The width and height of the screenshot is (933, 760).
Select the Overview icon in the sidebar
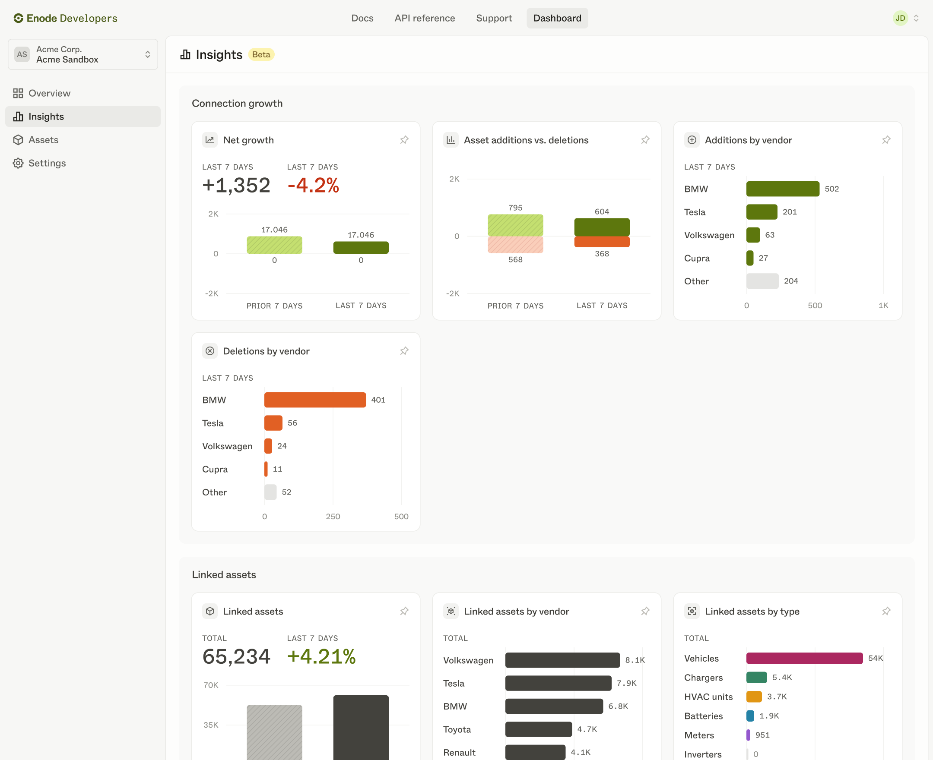18,93
